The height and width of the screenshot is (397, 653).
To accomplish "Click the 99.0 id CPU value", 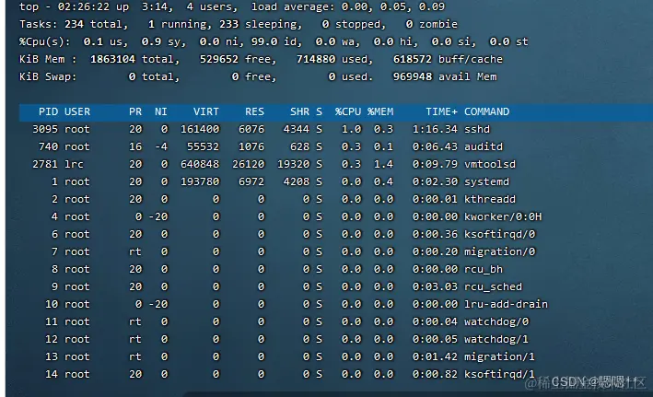I will click(264, 41).
